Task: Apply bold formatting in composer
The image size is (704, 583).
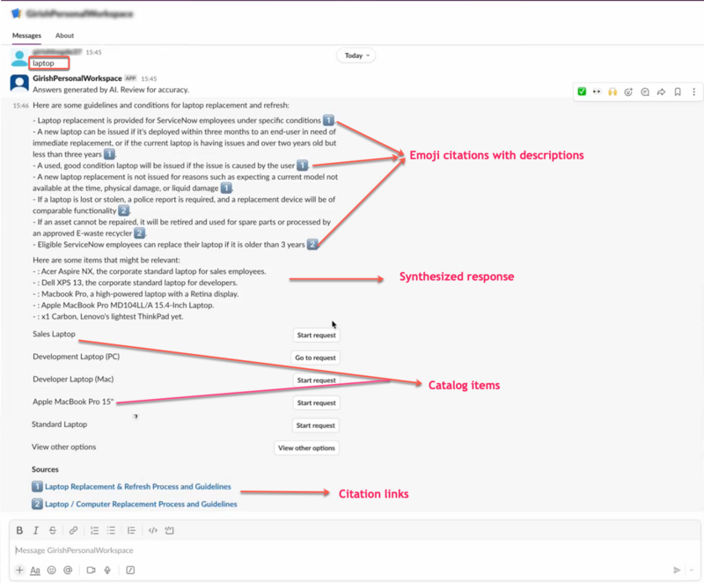Action: coord(19,530)
